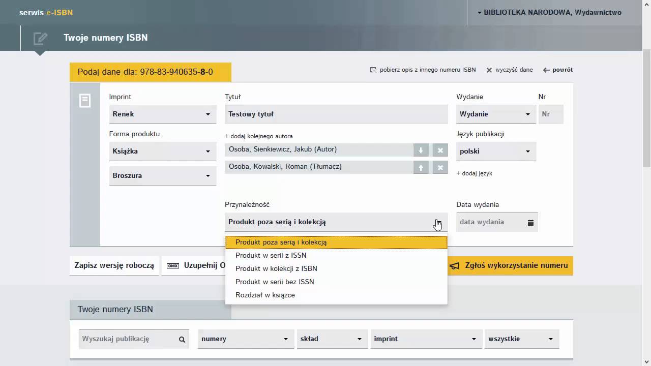
Task: Click Podaj dane dla ISBN number label
Action: coord(151,72)
